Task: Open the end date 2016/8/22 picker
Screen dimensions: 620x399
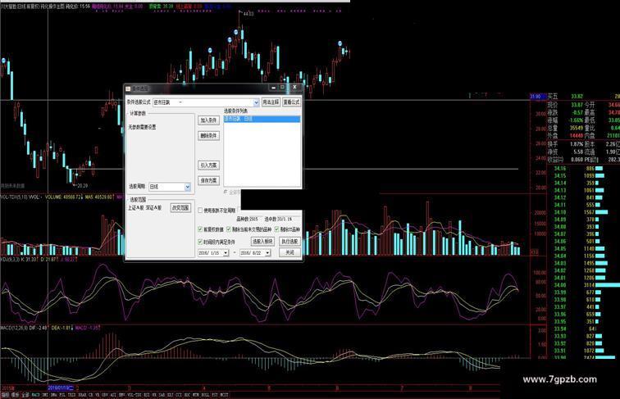Action: (x=267, y=253)
